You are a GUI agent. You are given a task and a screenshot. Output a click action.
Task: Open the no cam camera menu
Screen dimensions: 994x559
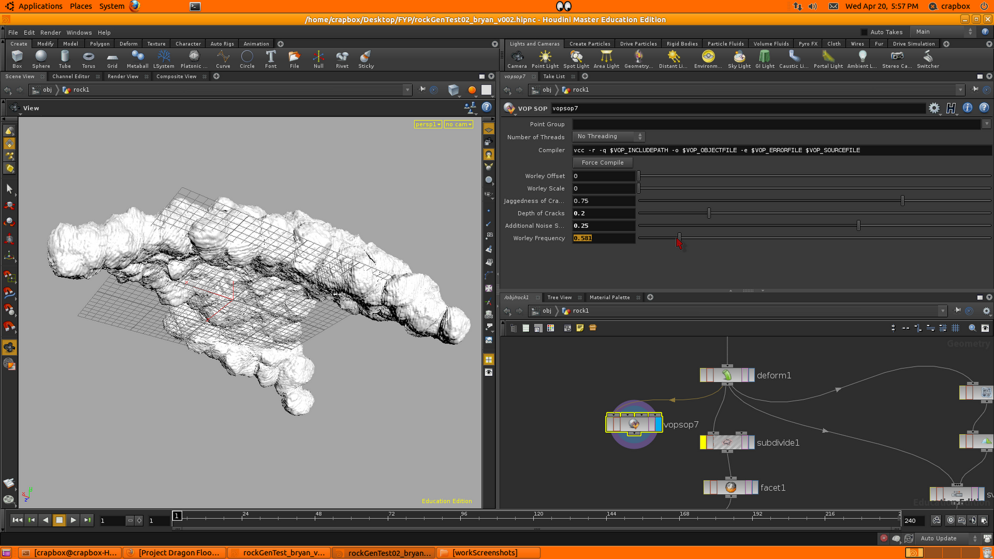(458, 124)
